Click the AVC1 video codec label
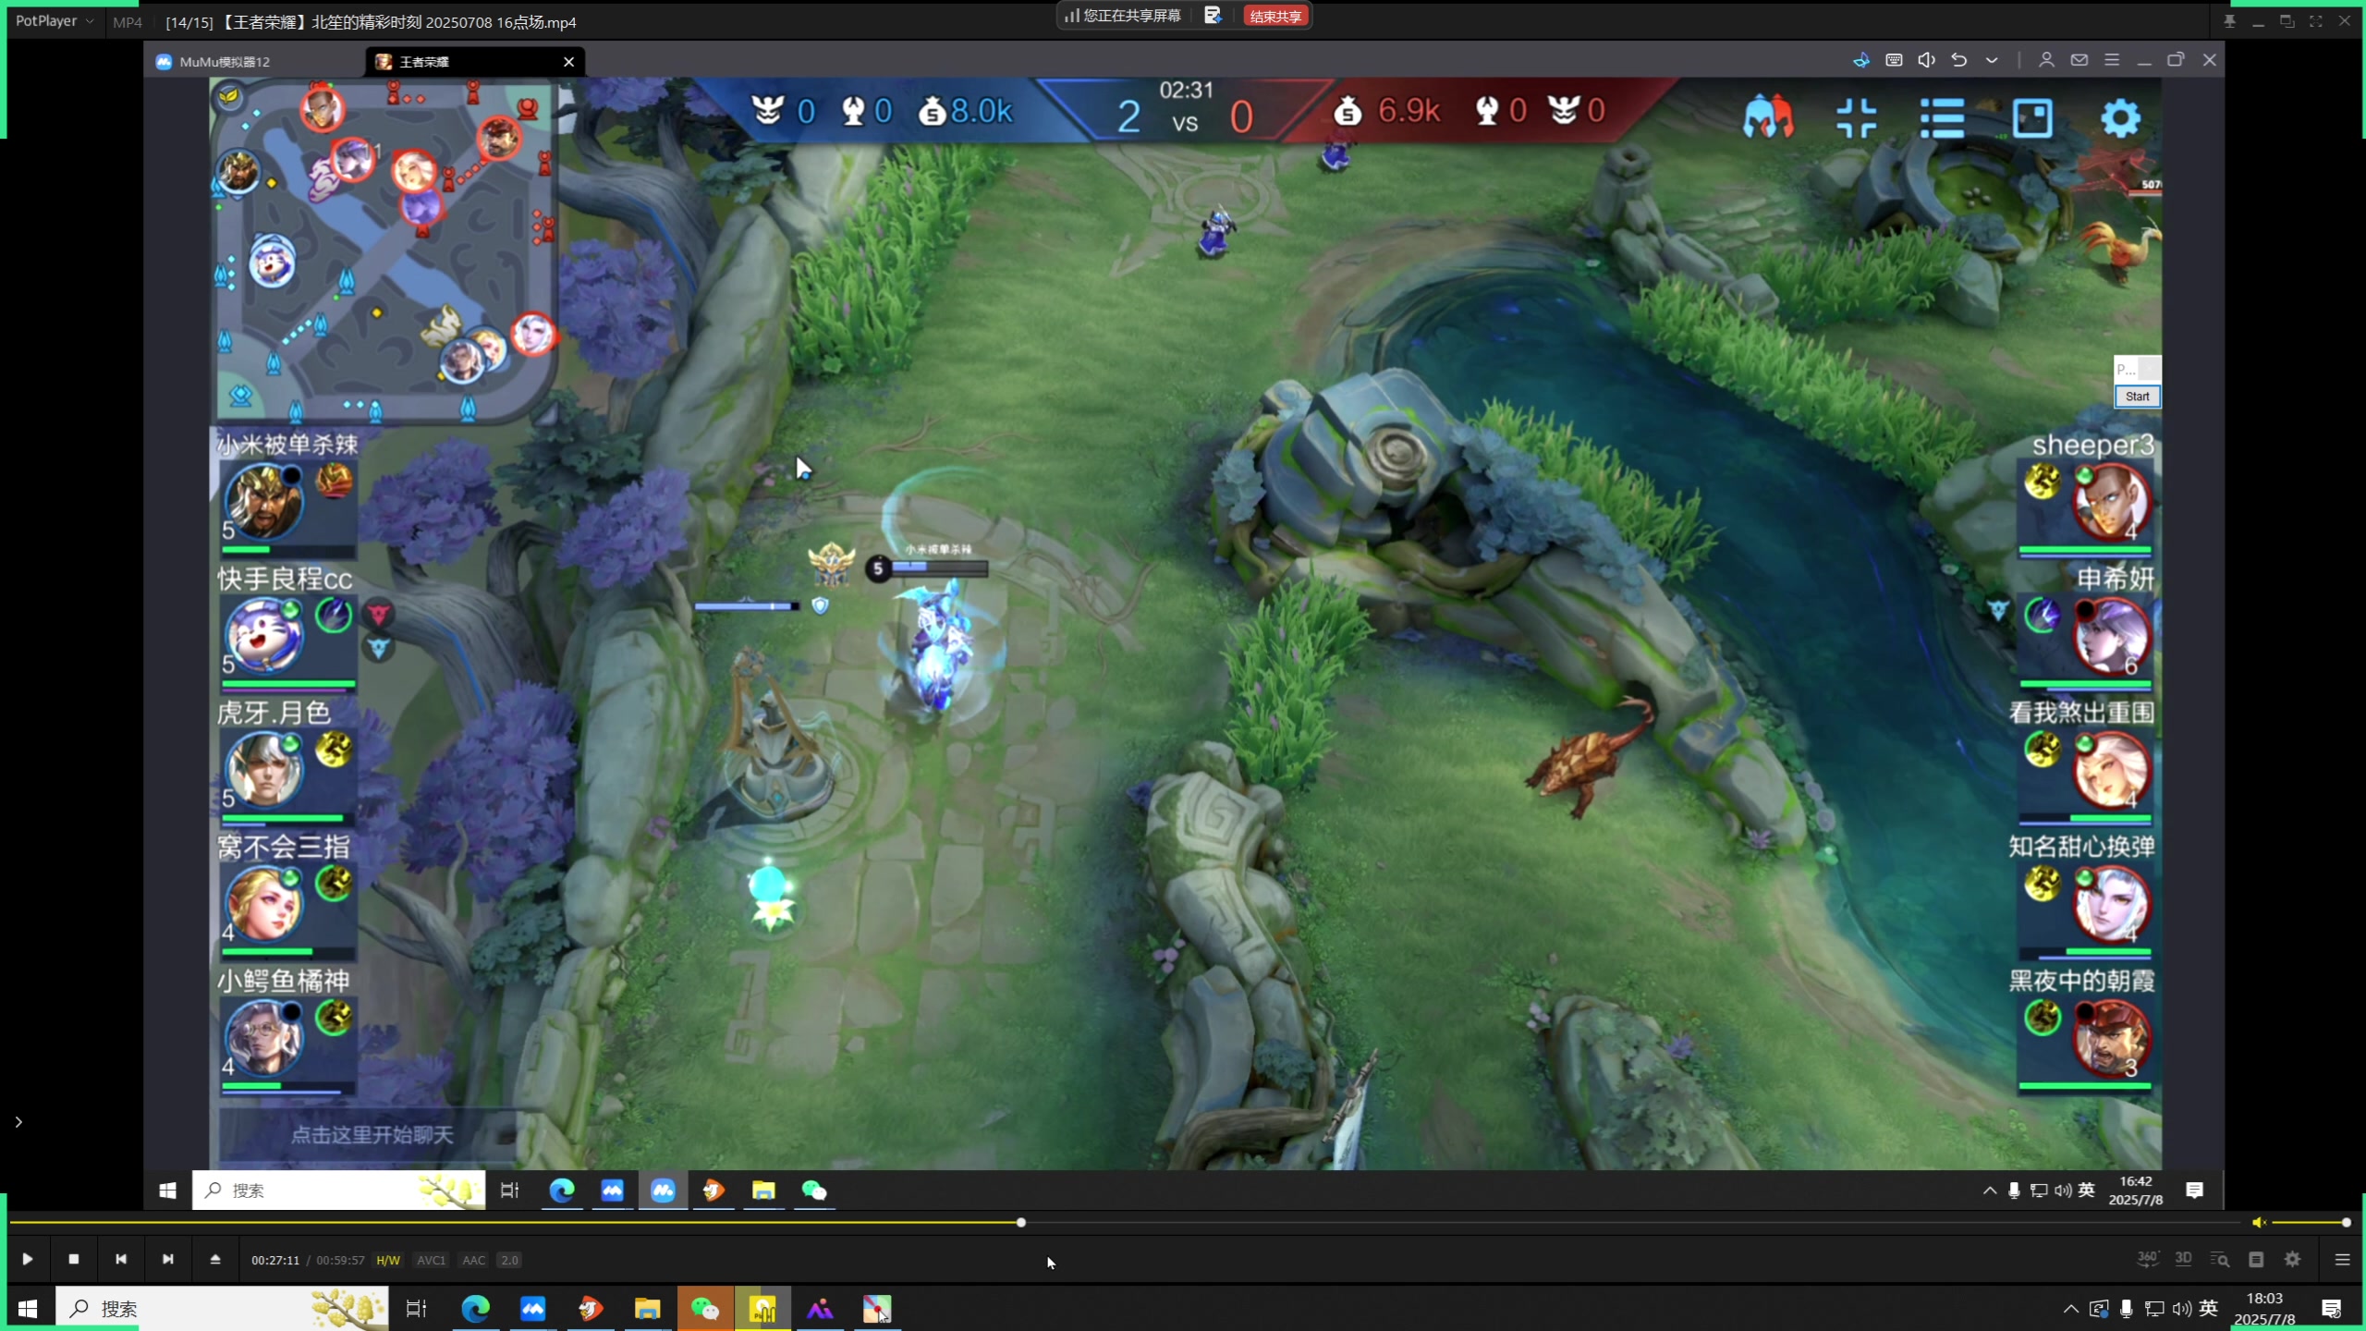The width and height of the screenshot is (2366, 1331). 431,1260
